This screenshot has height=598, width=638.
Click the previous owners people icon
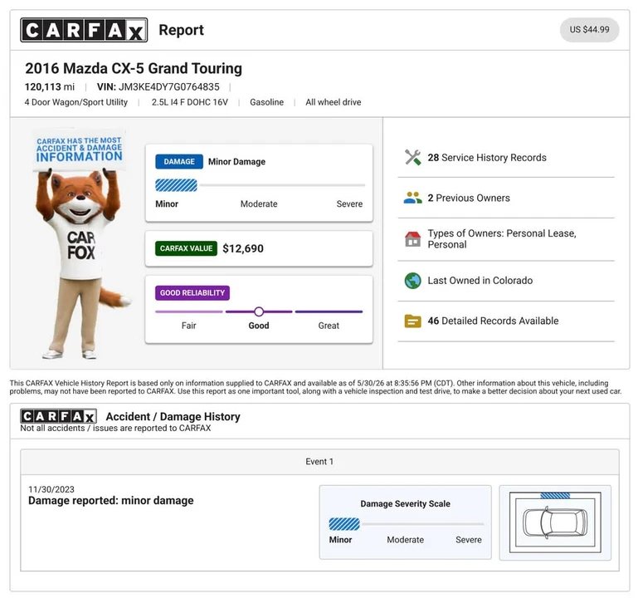[x=412, y=198]
